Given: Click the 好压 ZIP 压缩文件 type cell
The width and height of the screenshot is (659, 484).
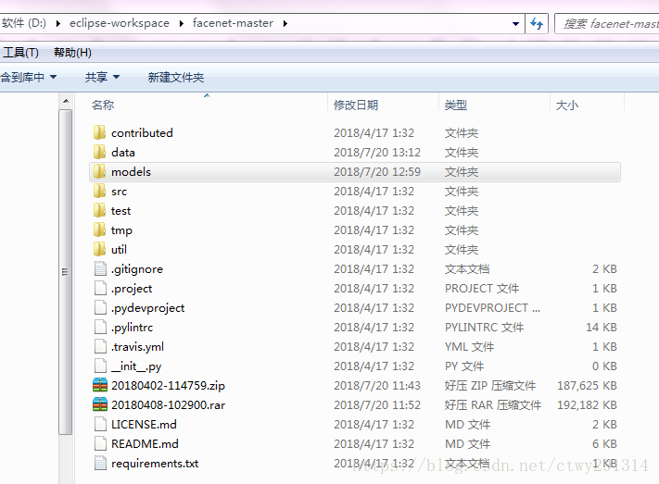Looking at the screenshot, I should click(x=490, y=385).
